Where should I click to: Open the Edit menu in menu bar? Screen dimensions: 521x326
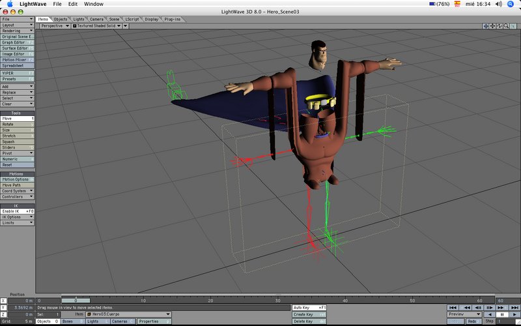pyautogui.click(x=73, y=4)
